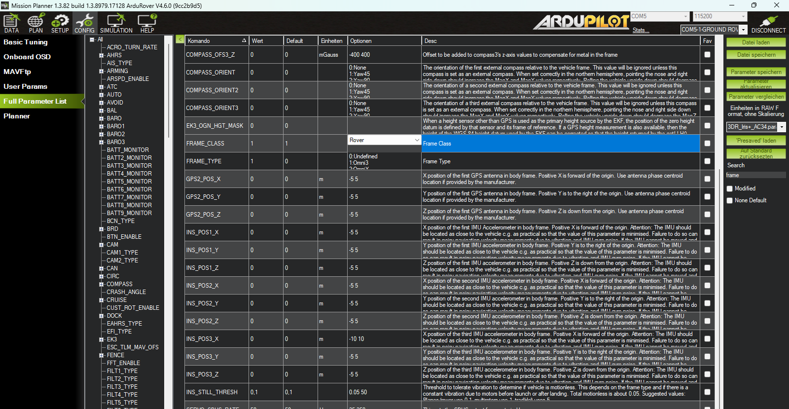Image resolution: width=789 pixels, height=409 pixels.
Task: Select the Full Parameter List page
Action: tap(42, 101)
